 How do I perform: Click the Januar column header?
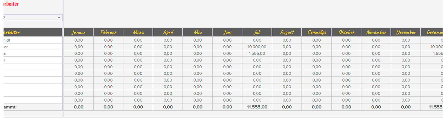click(x=79, y=32)
